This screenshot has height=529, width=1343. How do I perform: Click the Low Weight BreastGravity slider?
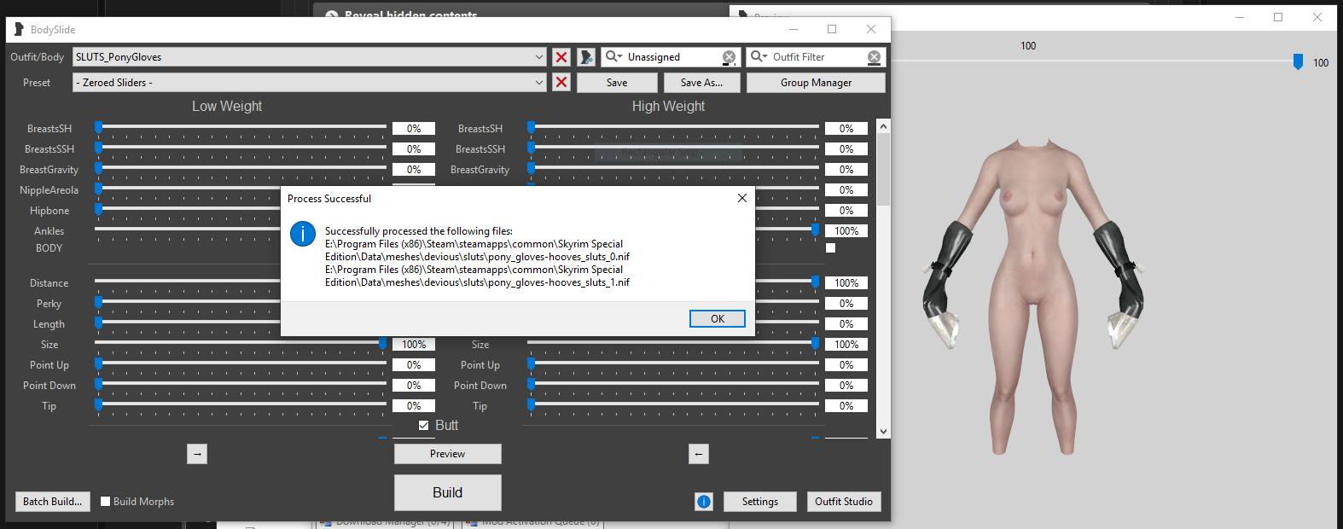tap(241, 169)
